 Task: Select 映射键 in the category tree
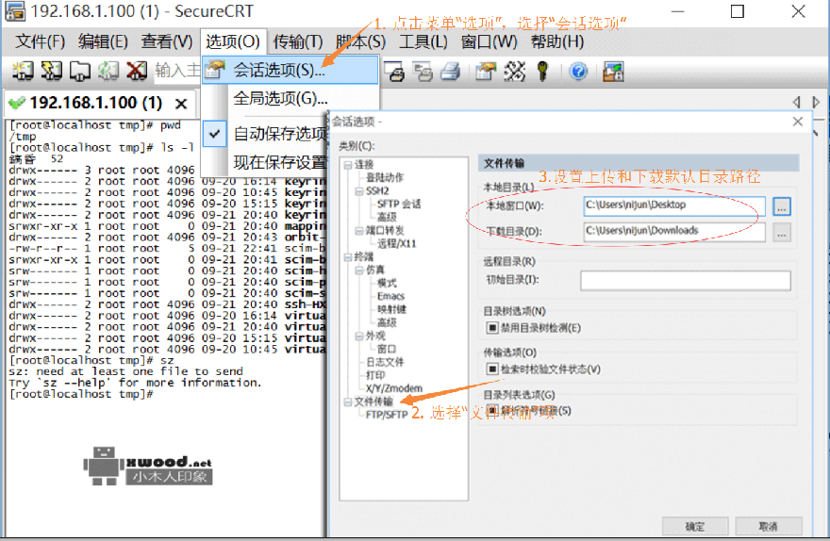tap(391, 309)
